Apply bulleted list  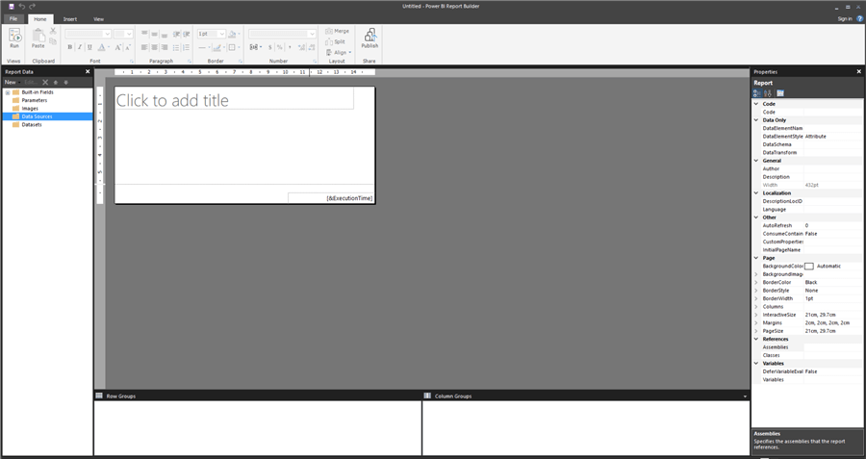pyautogui.click(x=176, y=47)
